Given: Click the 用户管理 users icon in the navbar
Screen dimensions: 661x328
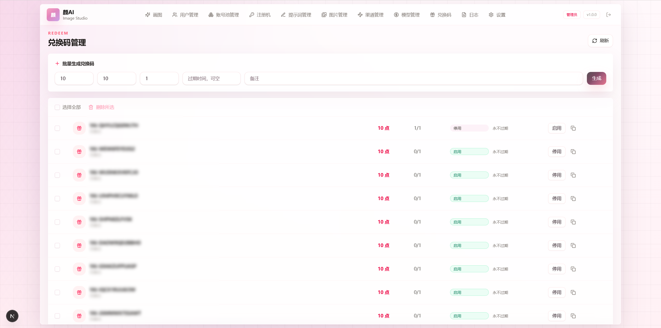Looking at the screenshot, I should pyautogui.click(x=175, y=15).
